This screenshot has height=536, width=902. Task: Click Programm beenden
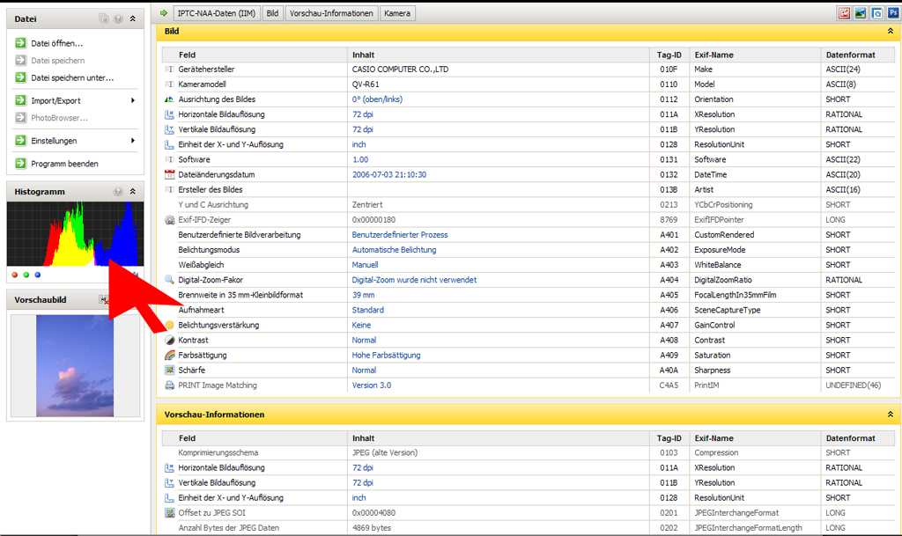(63, 164)
